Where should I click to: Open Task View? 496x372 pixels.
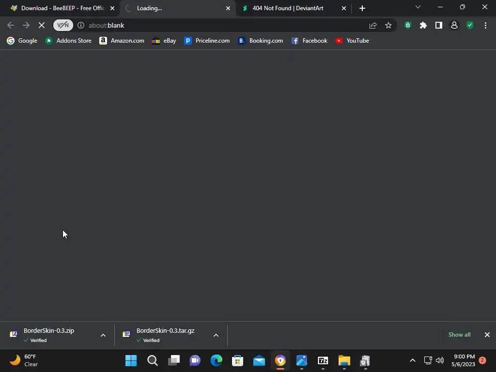pos(174,360)
